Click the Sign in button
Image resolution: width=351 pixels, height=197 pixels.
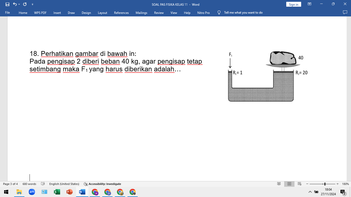point(293,4)
